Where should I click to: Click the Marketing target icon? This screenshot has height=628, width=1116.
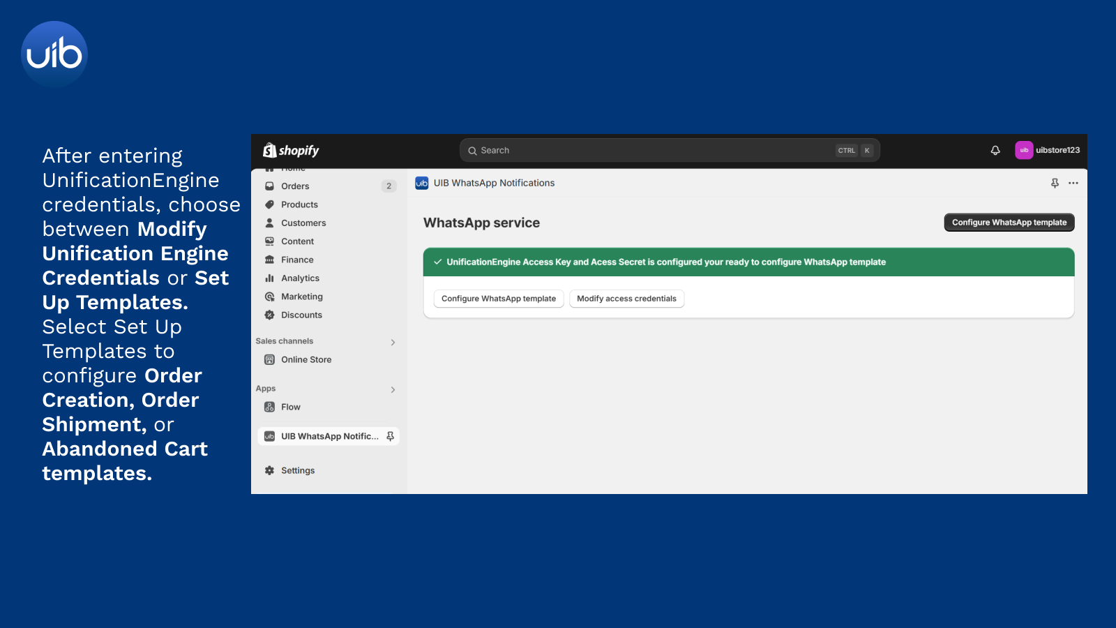coord(269,297)
